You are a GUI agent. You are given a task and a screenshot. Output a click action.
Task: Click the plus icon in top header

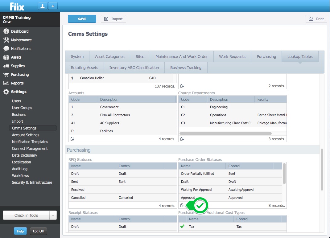pyautogui.click(x=52, y=6)
